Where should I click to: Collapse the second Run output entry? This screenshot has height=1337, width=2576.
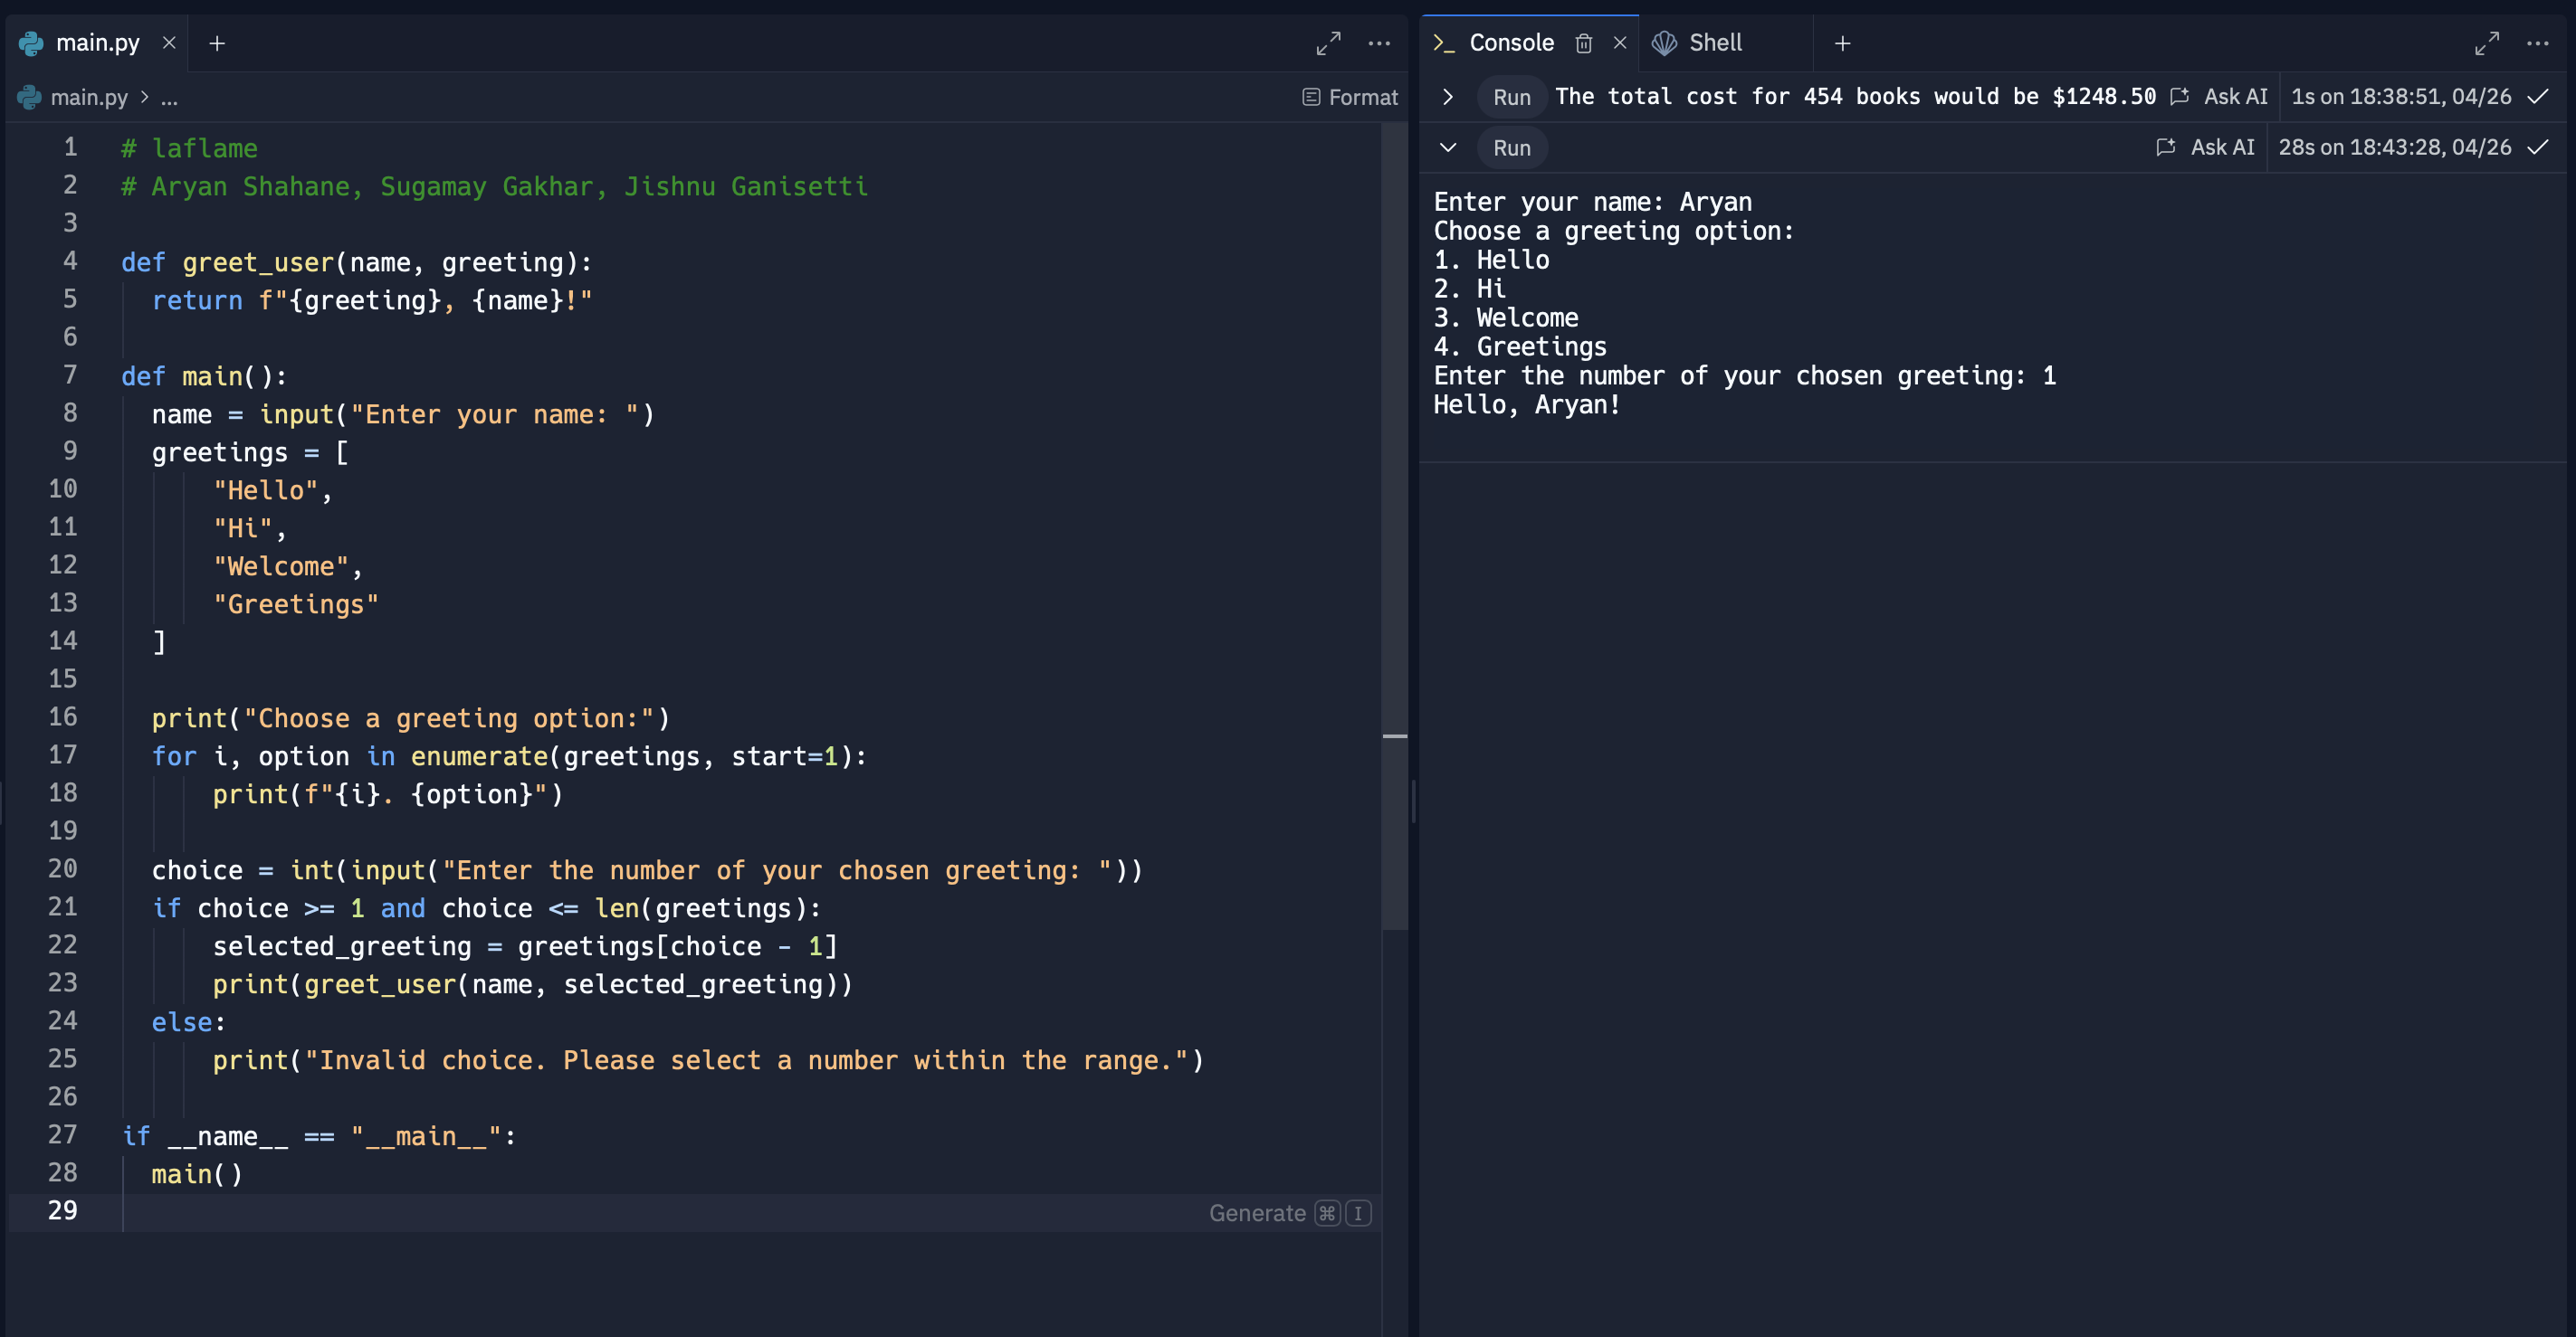[x=1447, y=147]
